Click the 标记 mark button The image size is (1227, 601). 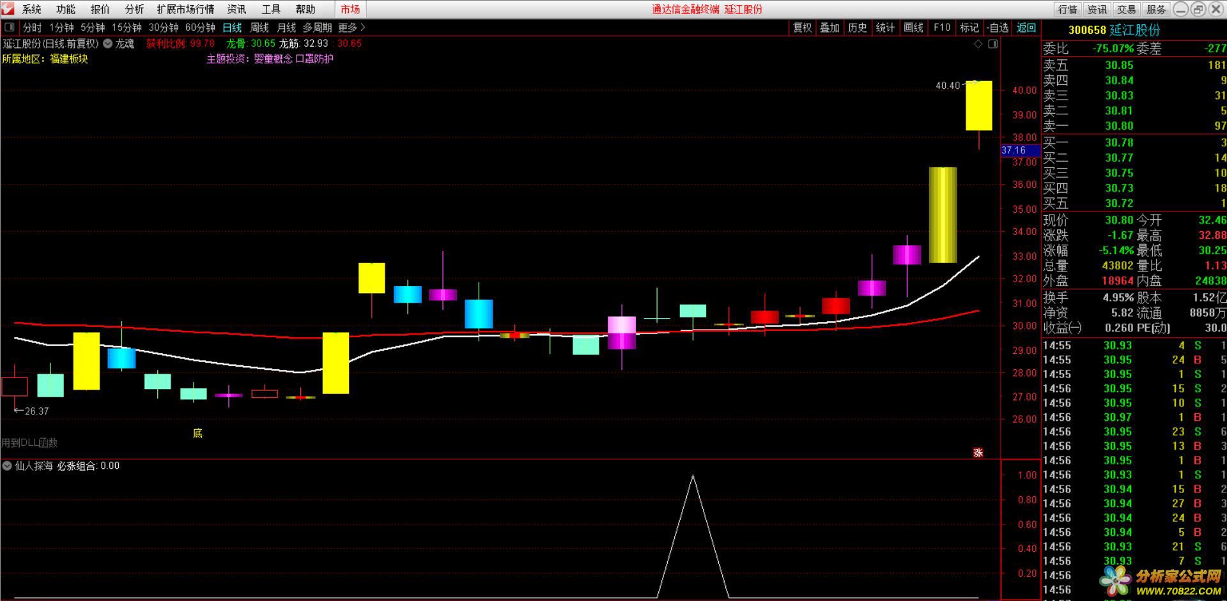pyautogui.click(x=969, y=27)
